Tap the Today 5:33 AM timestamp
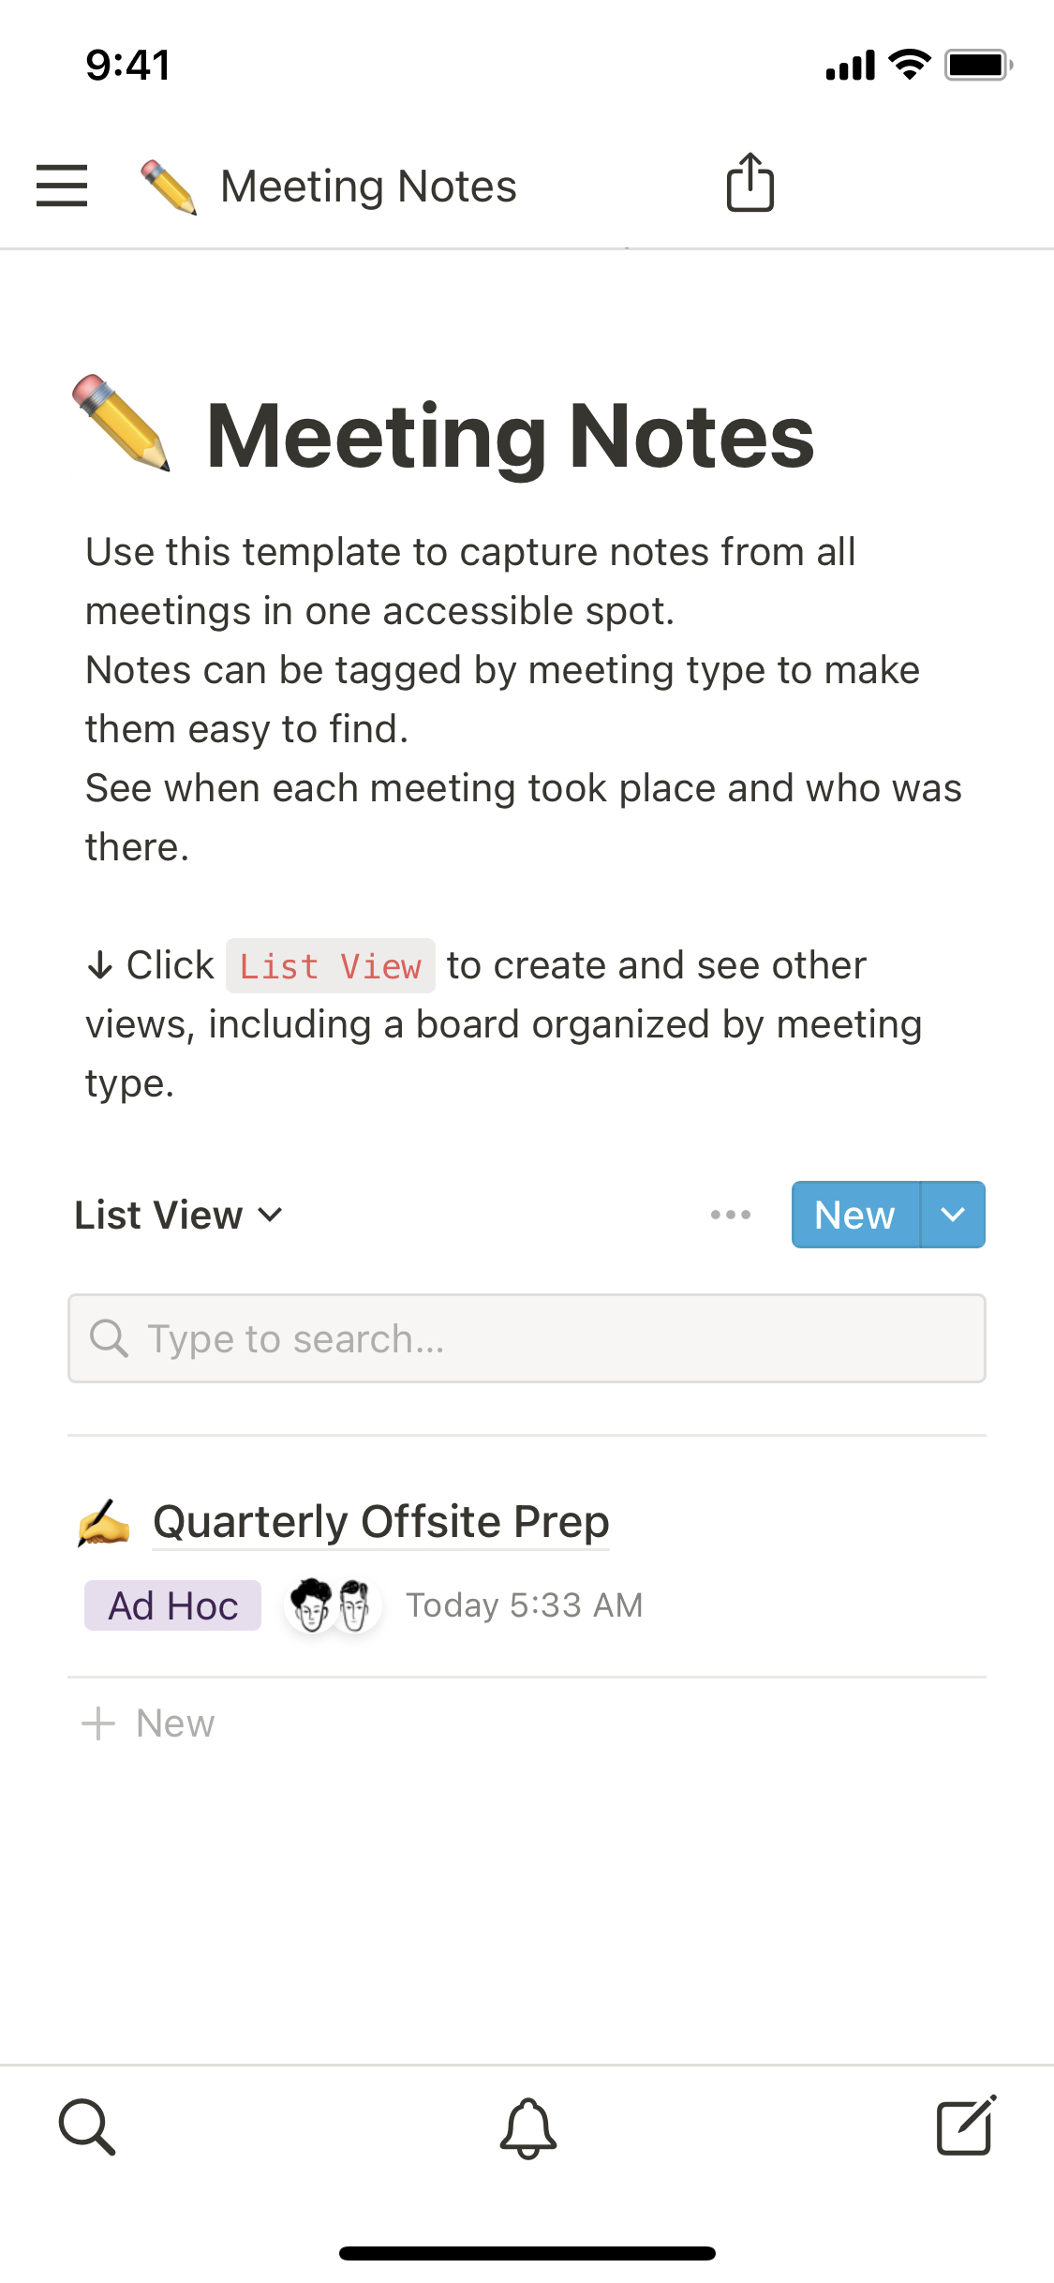The image size is (1054, 2283). coord(524,1605)
